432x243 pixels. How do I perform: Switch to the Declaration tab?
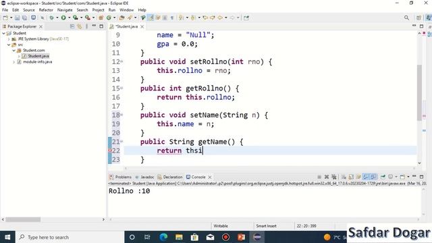(170, 177)
